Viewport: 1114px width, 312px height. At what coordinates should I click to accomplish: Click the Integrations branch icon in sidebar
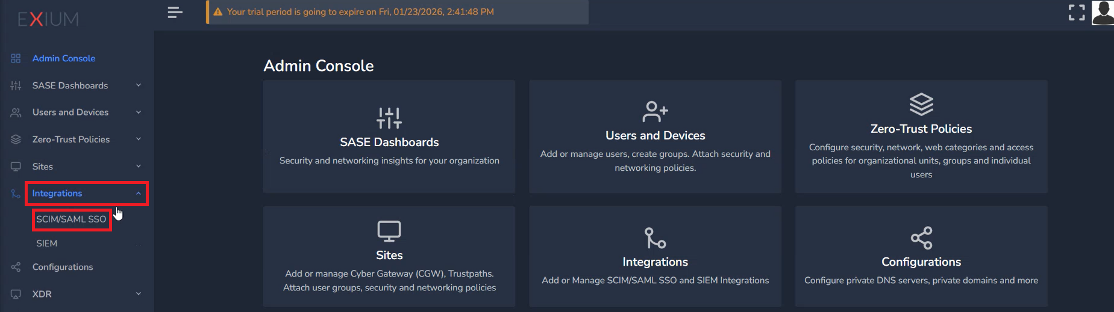[16, 194]
